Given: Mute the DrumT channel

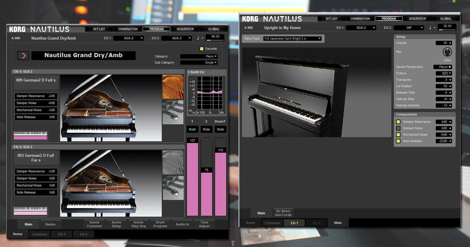Looking at the screenshot, I should (221, 129).
